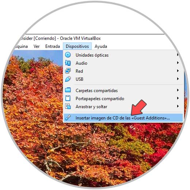
Task: Open the Dispositivos menu
Action: click(77, 46)
